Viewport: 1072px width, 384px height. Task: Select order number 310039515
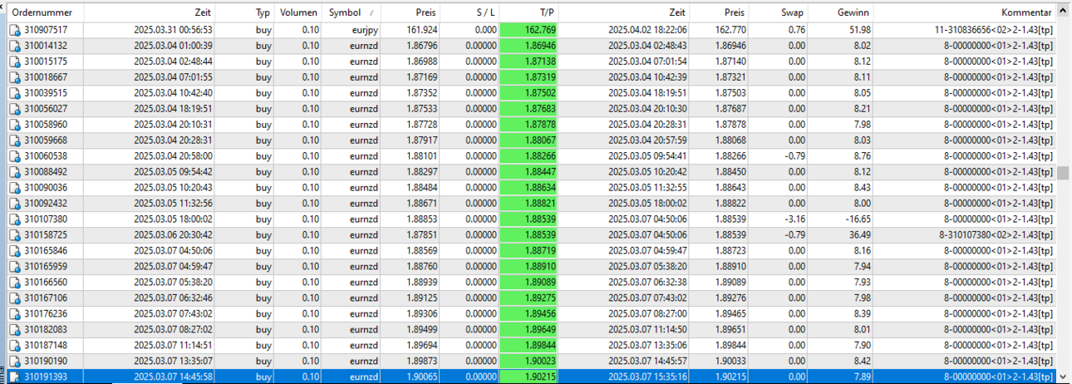pyautogui.click(x=46, y=93)
